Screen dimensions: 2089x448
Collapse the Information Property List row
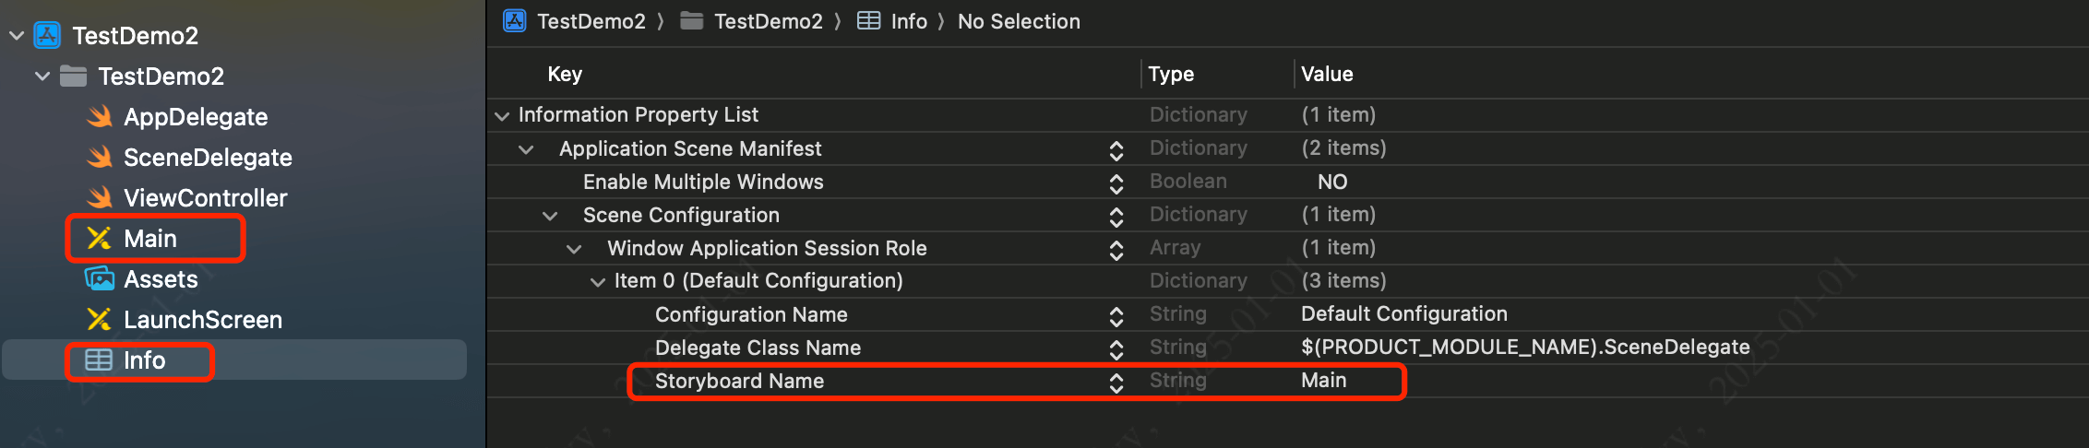502,115
